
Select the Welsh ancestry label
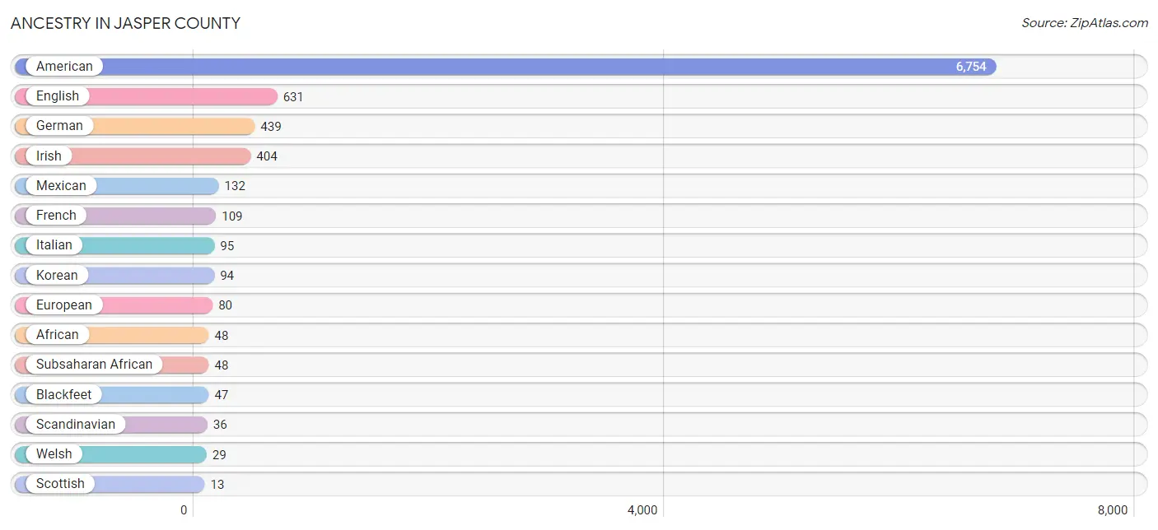54,454
